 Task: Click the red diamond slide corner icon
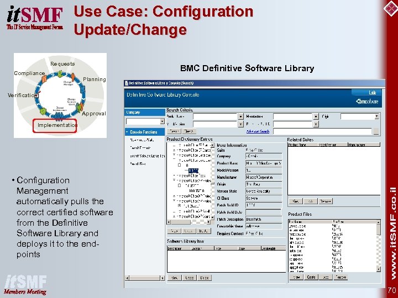tap(391, 8)
